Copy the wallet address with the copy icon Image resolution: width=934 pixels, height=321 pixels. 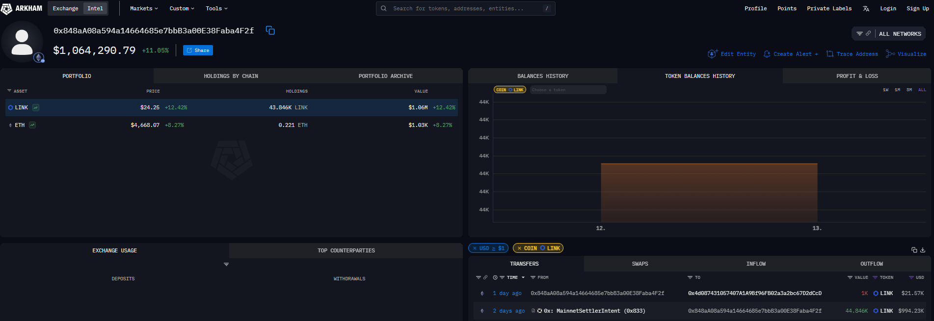[270, 30]
